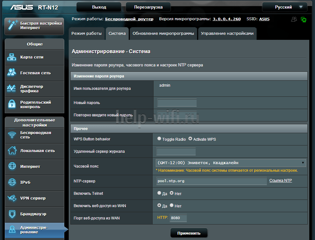Enable Telnet by selecting Да
This screenshot has height=240, width=315.
click(x=159, y=193)
